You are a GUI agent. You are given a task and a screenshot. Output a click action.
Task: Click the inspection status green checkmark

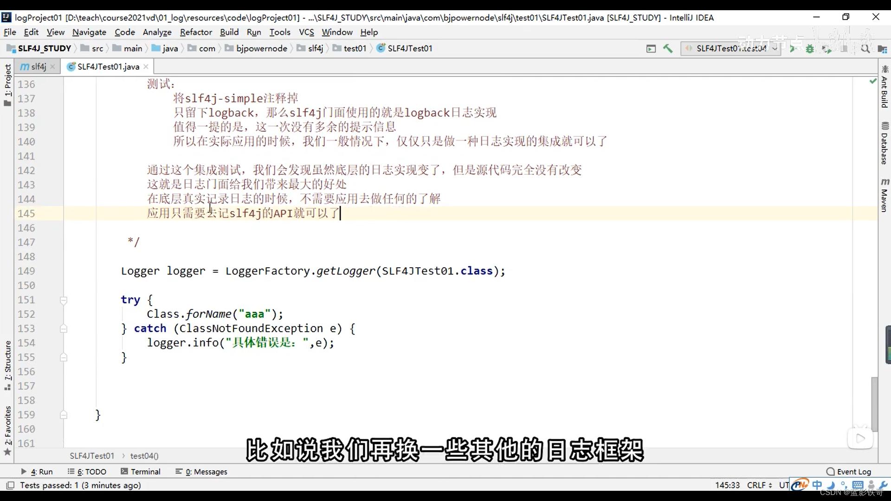pyautogui.click(x=873, y=81)
